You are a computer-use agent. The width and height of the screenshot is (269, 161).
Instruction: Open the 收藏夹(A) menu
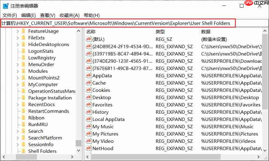pos(70,15)
